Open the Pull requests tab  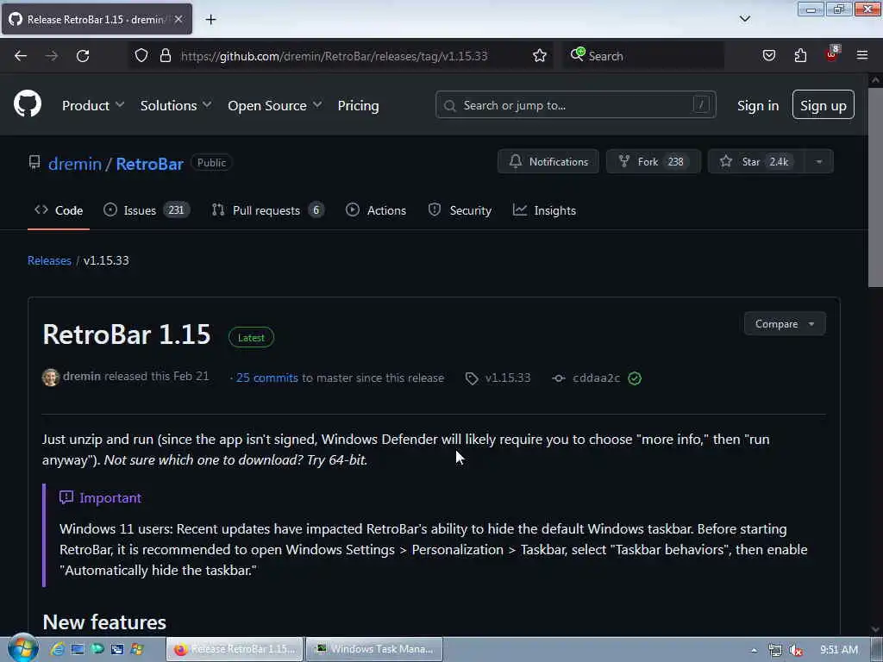[x=267, y=210]
